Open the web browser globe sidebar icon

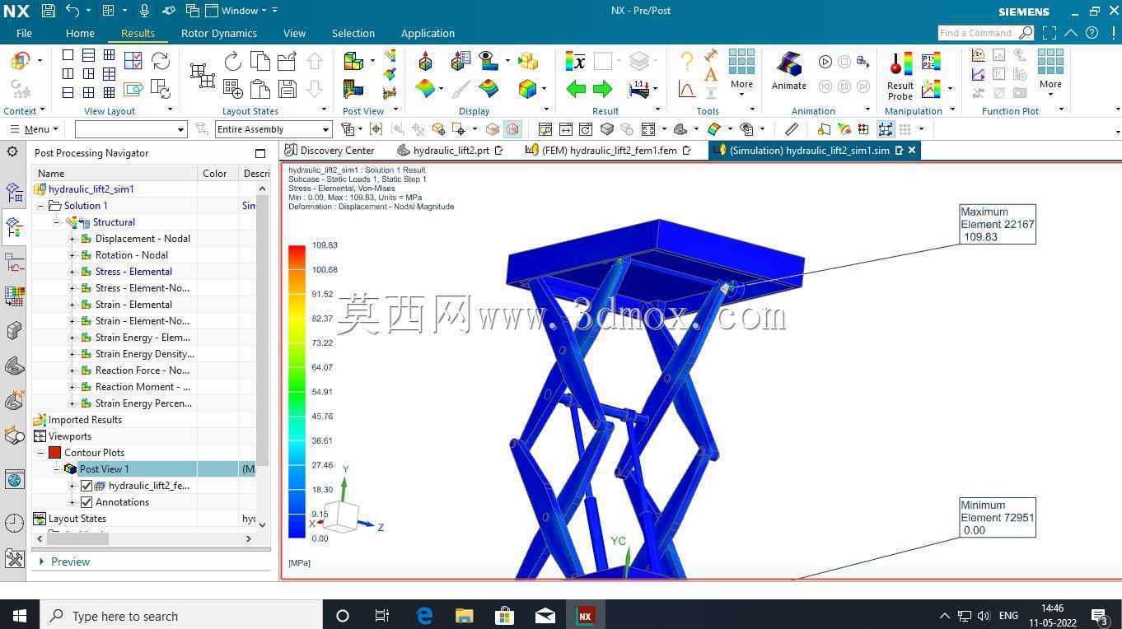pos(14,479)
